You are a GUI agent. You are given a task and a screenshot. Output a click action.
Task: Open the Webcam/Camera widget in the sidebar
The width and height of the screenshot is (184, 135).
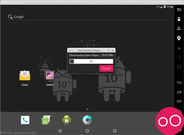coord(179,38)
